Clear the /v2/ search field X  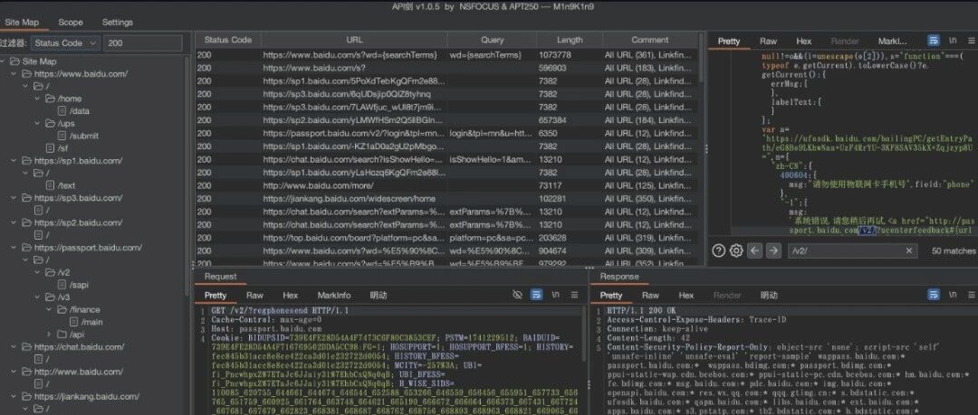(x=909, y=250)
